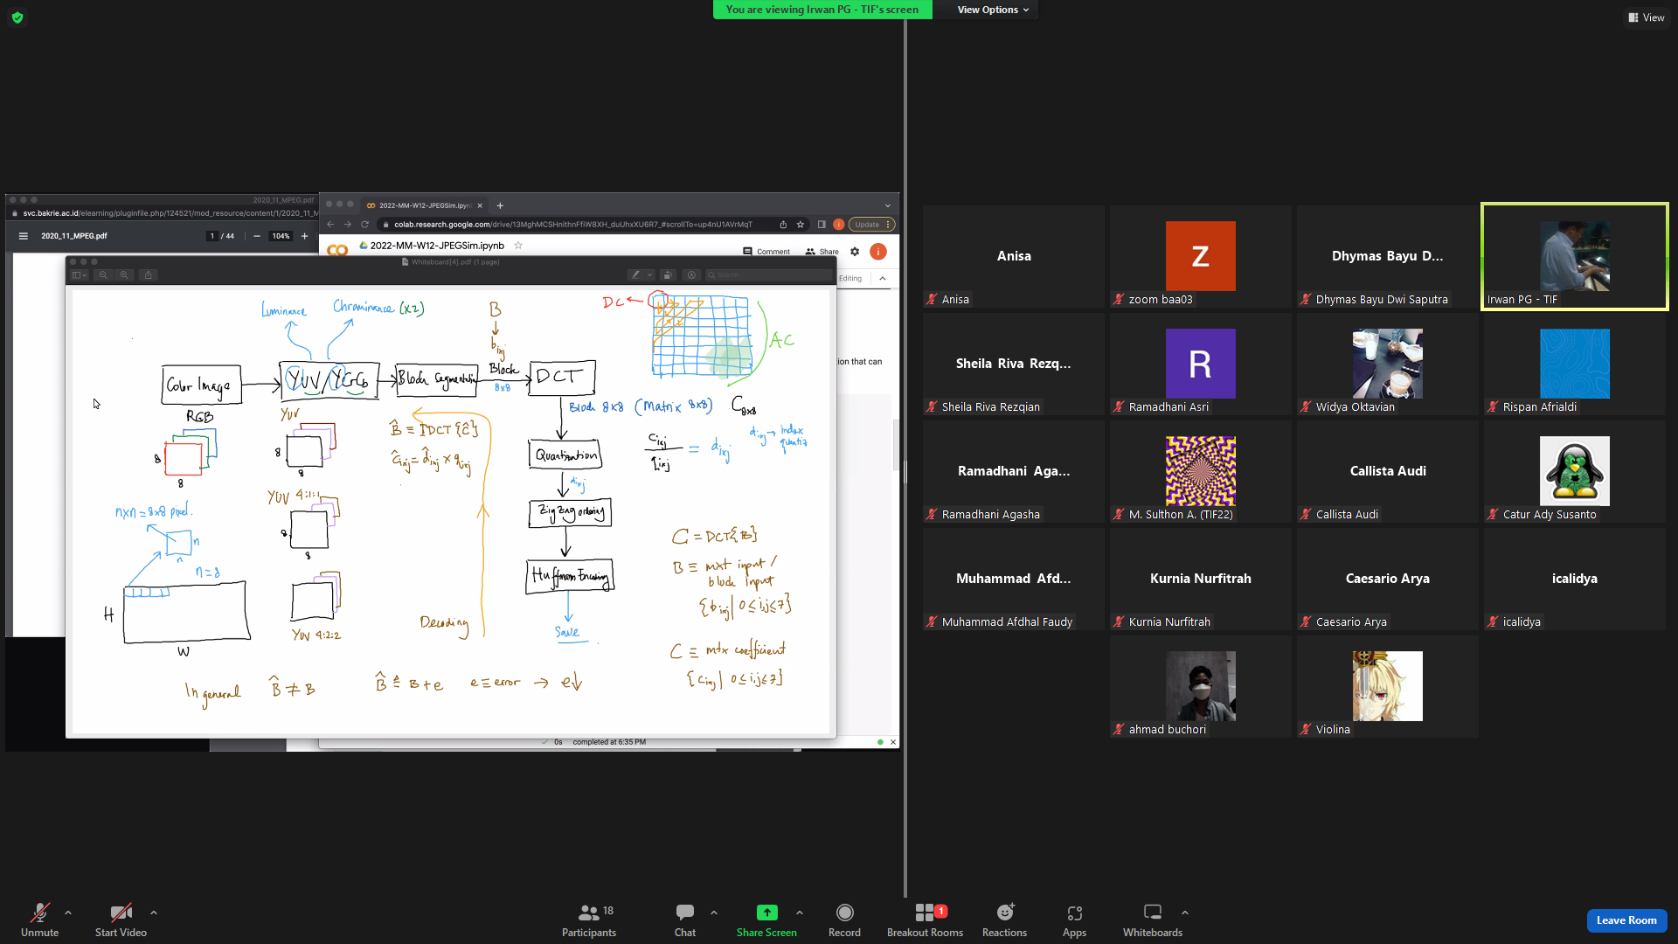This screenshot has height=944, width=1678.
Task: Select Catur Ady Susanto's participant tile
Action: (x=1574, y=471)
